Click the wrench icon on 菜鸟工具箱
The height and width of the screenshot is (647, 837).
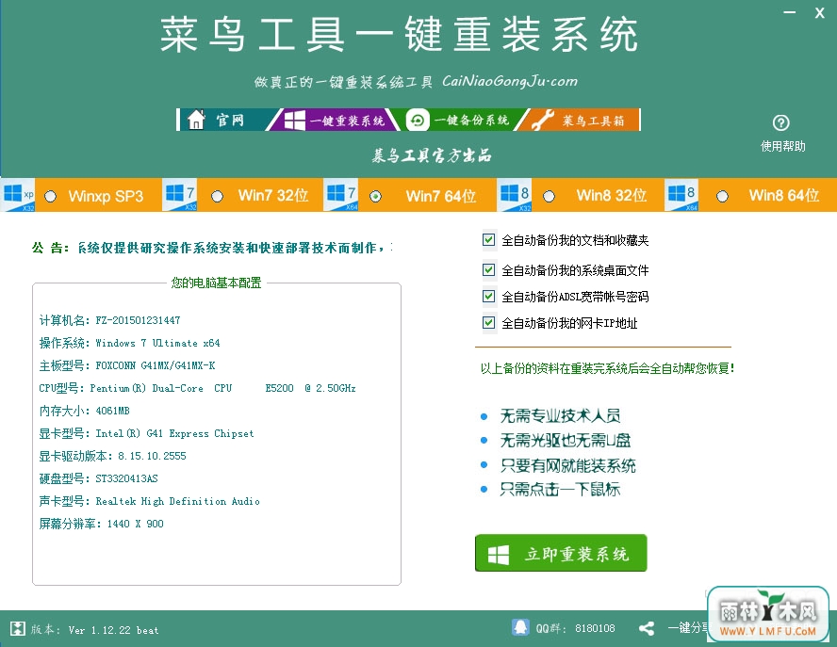pyautogui.click(x=542, y=120)
